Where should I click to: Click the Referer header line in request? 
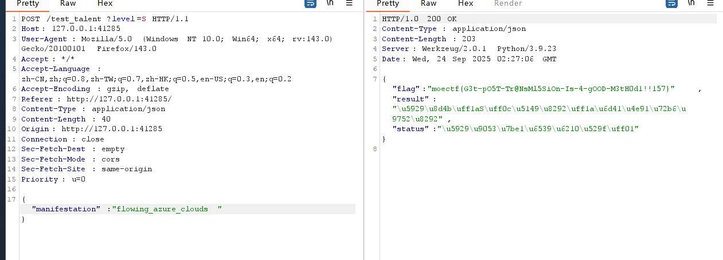click(96, 99)
